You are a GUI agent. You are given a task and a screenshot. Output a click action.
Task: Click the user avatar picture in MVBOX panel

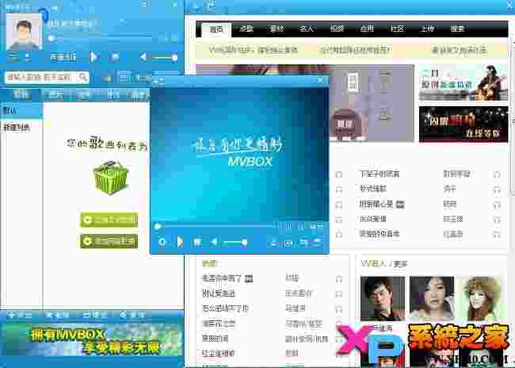(24, 32)
